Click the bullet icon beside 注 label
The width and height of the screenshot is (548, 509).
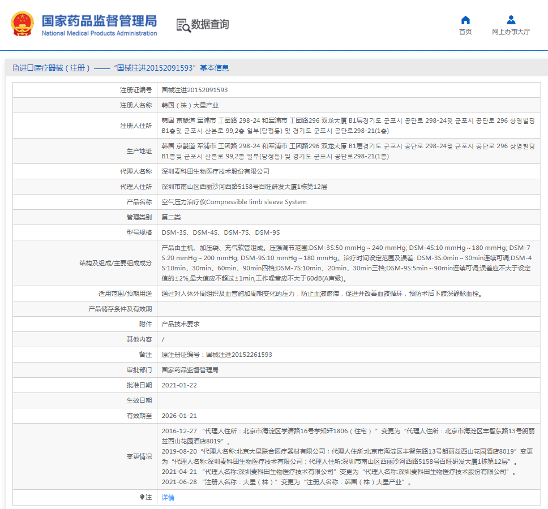click(x=142, y=497)
